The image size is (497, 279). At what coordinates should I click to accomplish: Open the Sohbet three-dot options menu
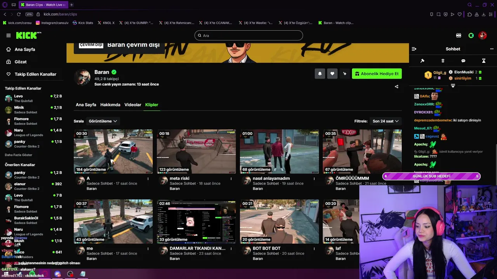pos(492,49)
